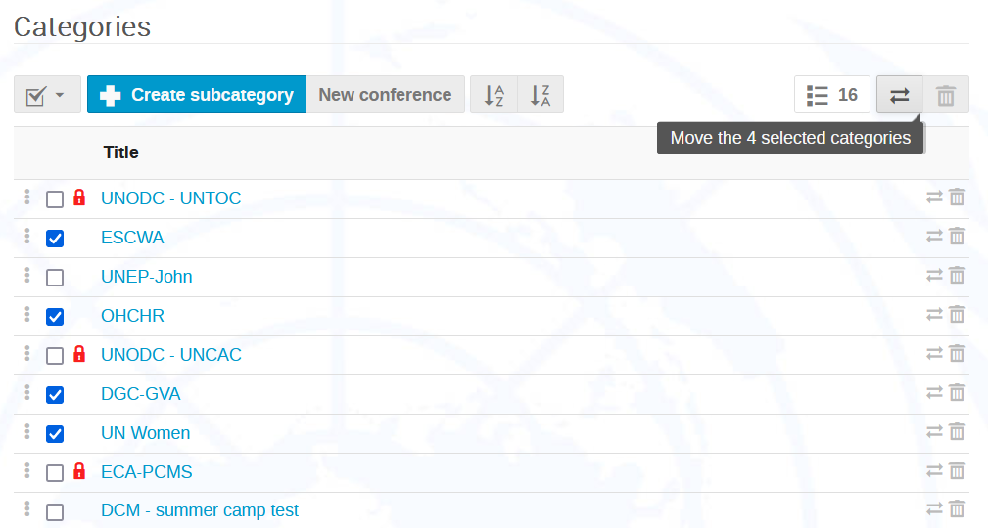This screenshot has width=988, height=528.
Task: Open the selection checkbox dropdown menu
Action: point(47,95)
